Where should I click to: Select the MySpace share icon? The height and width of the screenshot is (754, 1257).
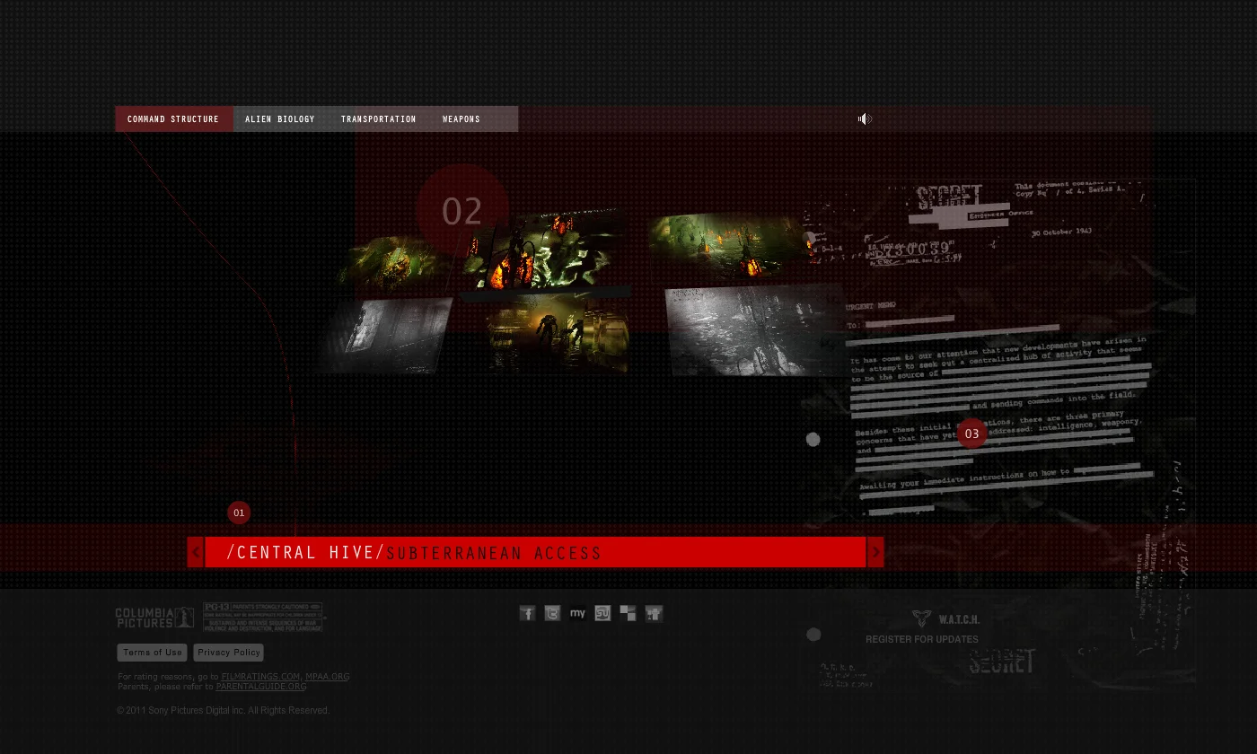[577, 613]
